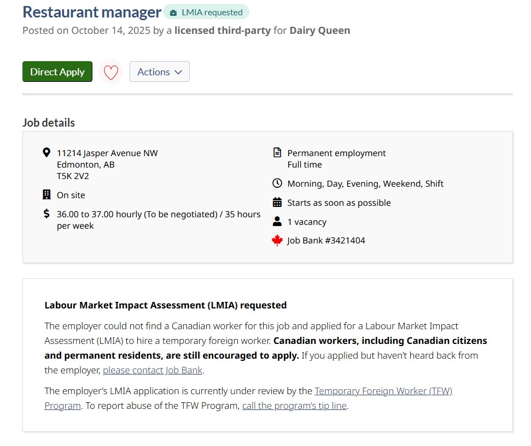
Task: Click the heart favourite icon
Action: (x=111, y=72)
